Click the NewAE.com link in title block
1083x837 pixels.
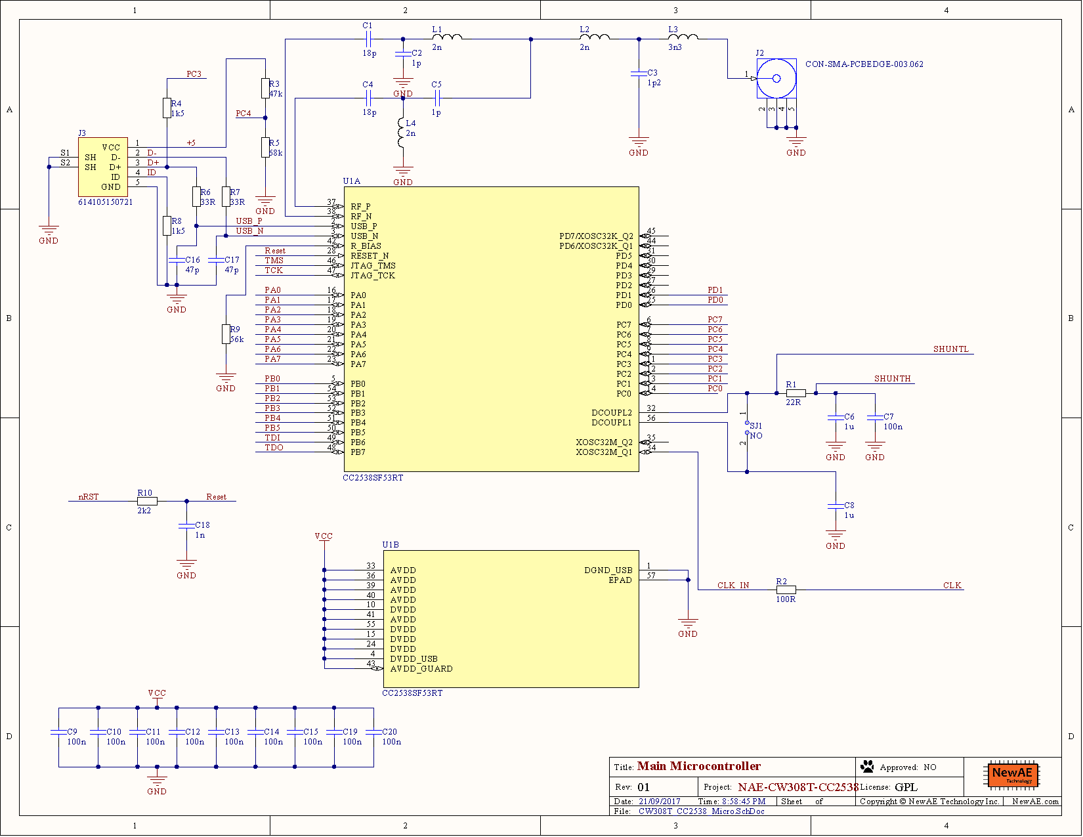(1035, 802)
